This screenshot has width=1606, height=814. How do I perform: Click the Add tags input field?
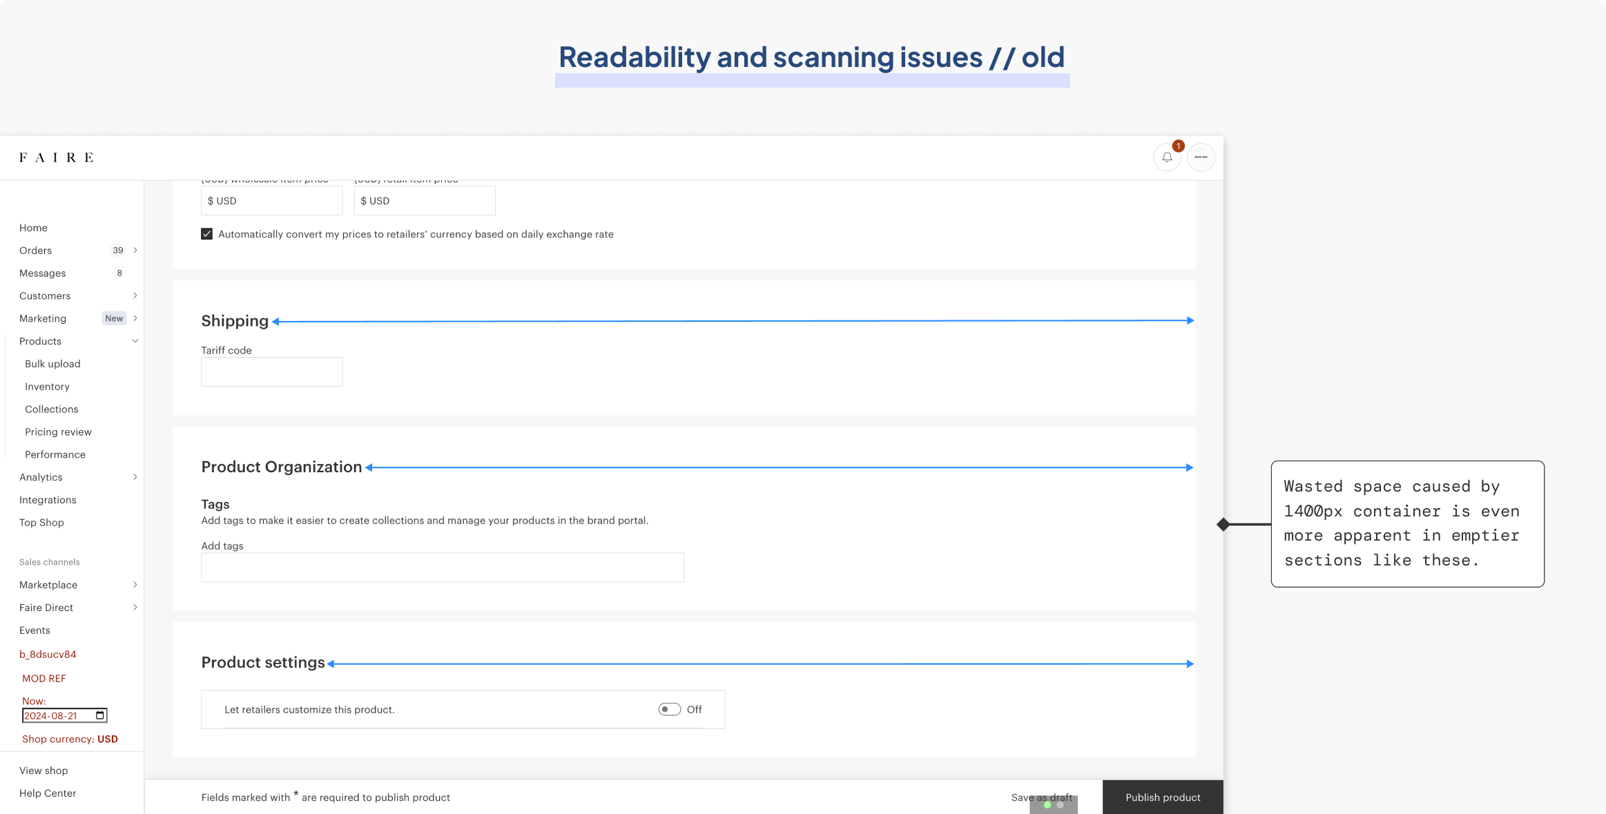pos(442,568)
